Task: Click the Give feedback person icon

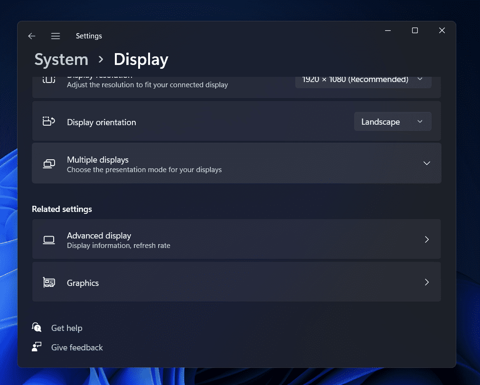Action: click(37, 347)
